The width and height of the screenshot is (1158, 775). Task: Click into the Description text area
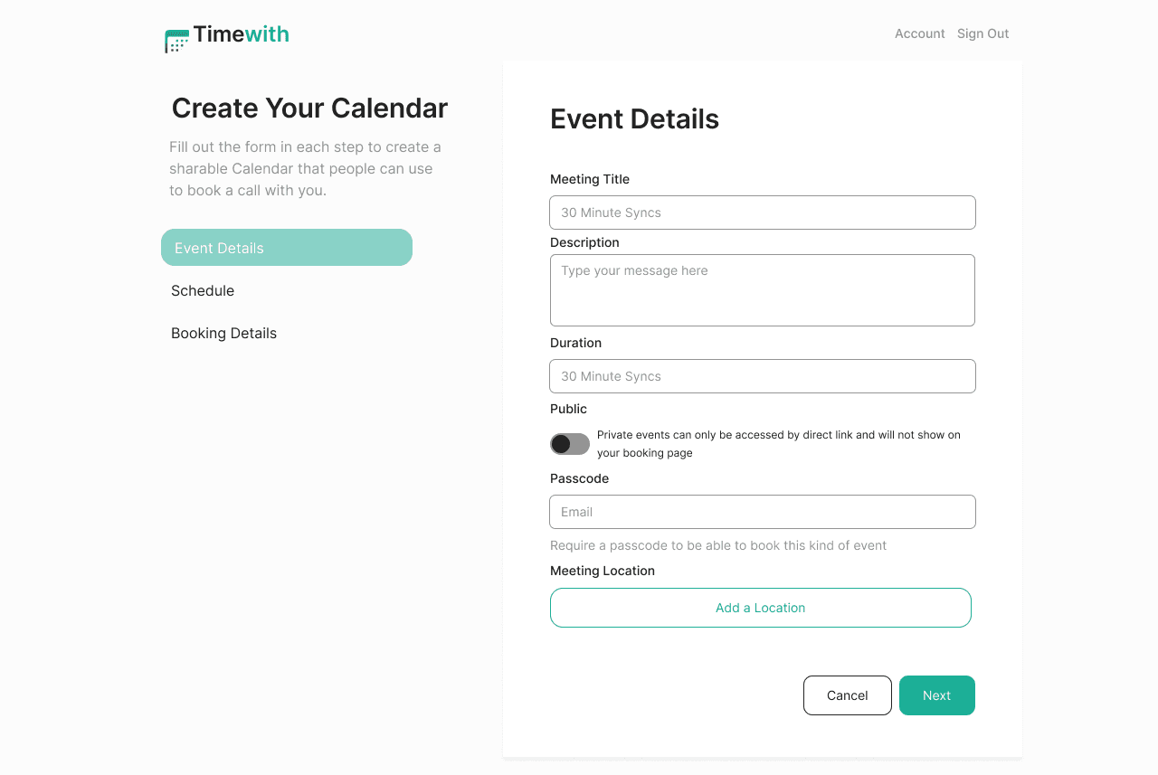click(x=763, y=290)
